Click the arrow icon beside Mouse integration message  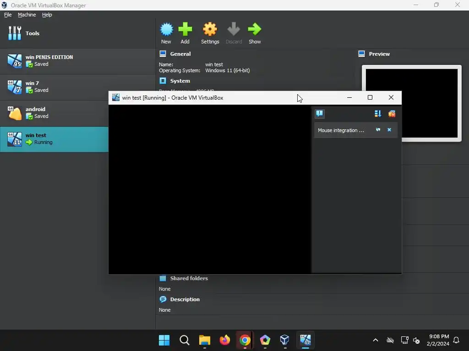pos(378,130)
